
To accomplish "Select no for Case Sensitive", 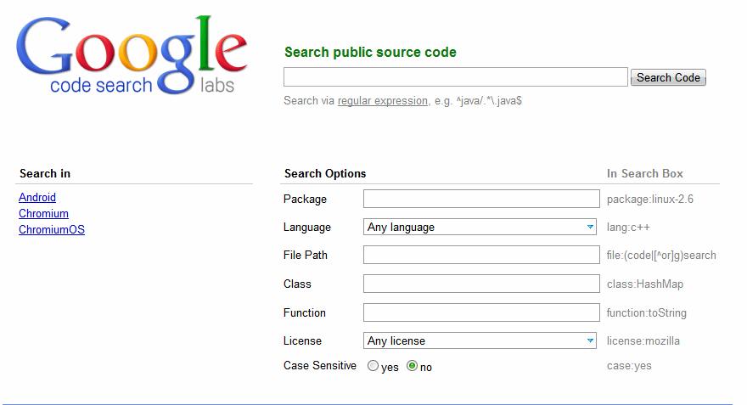I will coord(413,367).
